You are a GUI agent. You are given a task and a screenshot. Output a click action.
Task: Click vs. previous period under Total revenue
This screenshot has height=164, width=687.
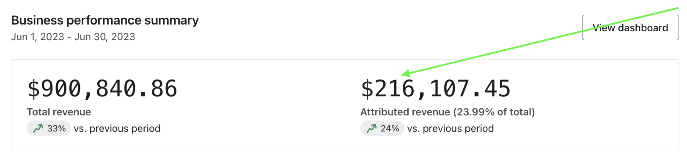[117, 128]
